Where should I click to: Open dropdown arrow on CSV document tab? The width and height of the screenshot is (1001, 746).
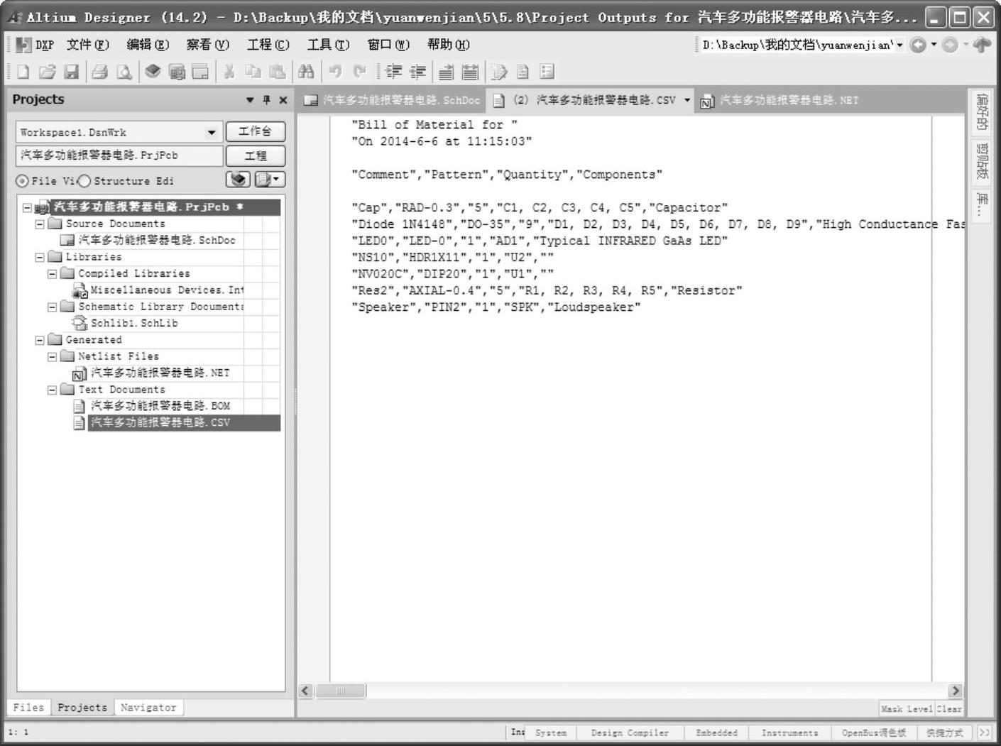click(x=687, y=100)
